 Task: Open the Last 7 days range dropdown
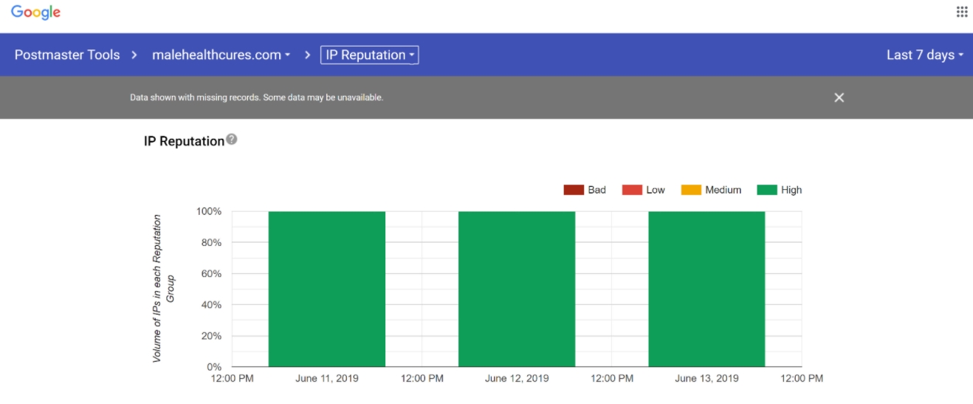tap(925, 55)
